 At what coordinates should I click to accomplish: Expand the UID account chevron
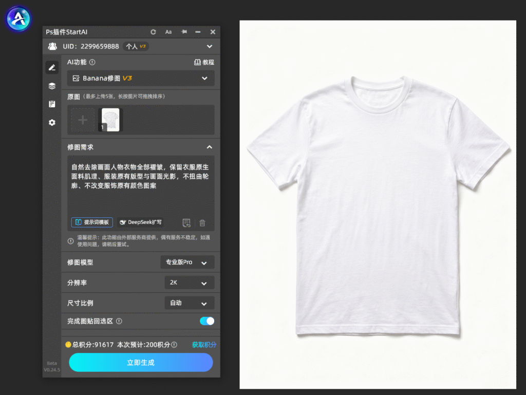[210, 46]
